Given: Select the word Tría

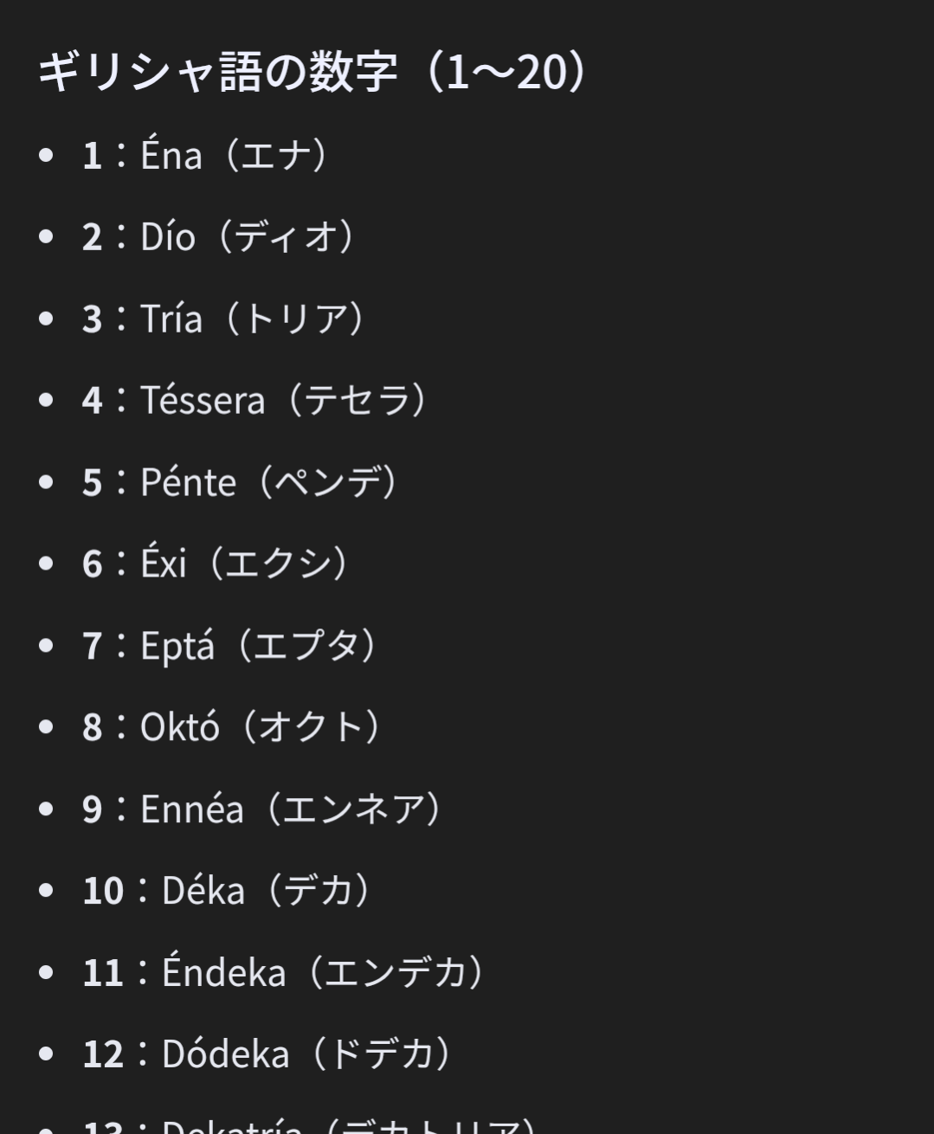Looking at the screenshot, I should click(x=171, y=319).
